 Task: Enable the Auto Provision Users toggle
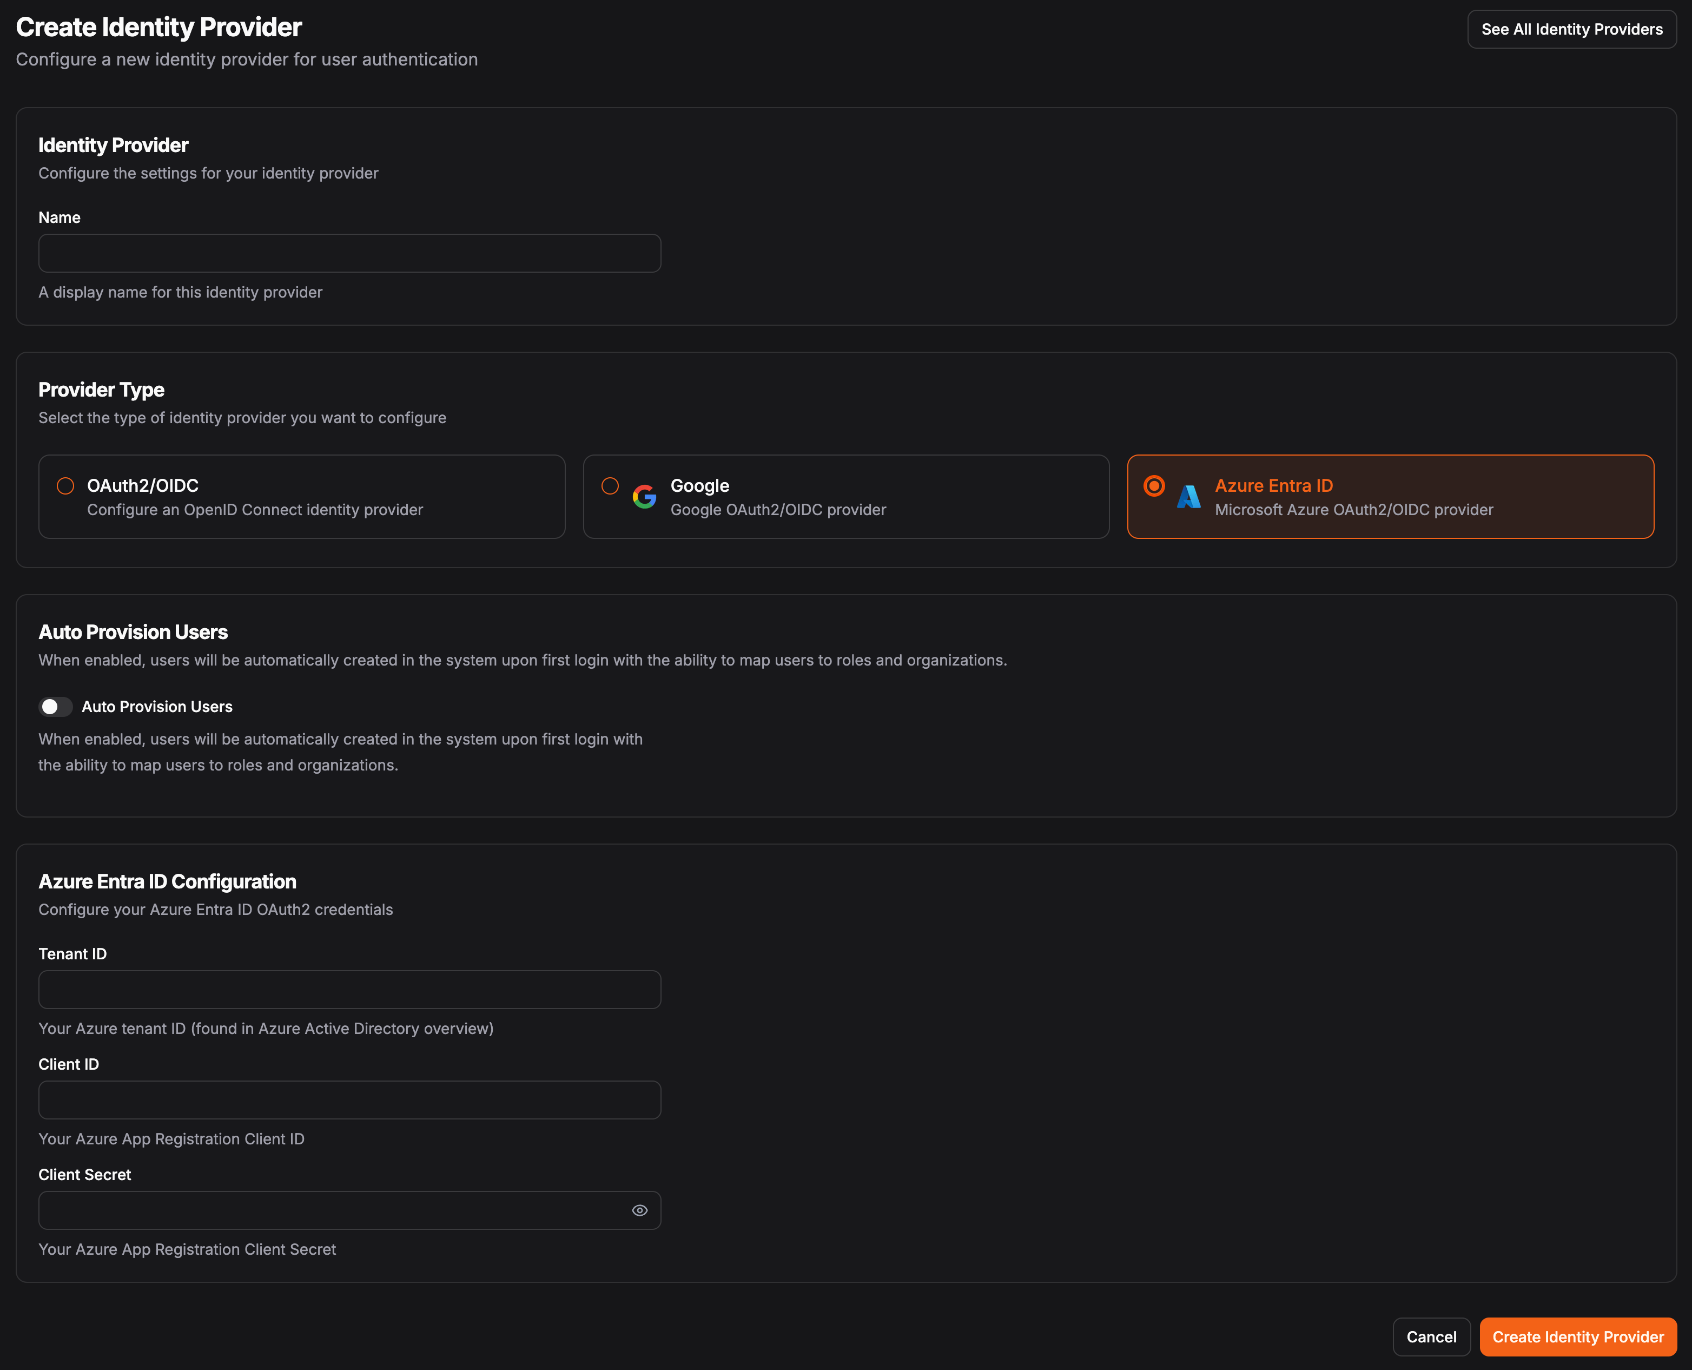coord(55,706)
